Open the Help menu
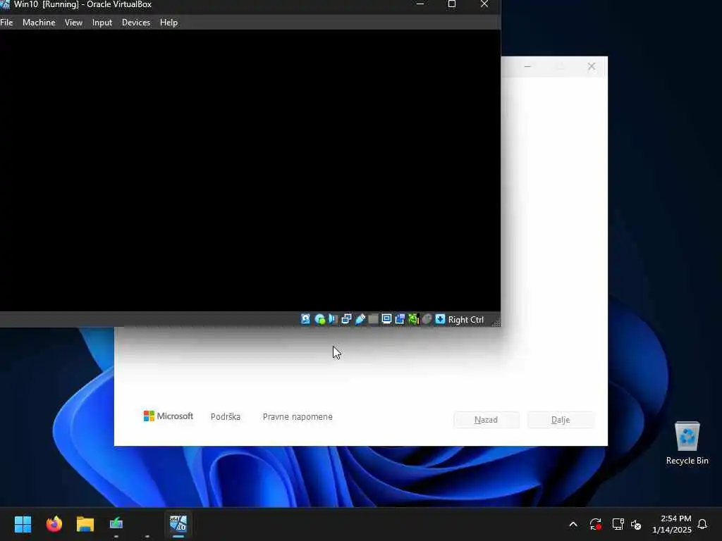Viewport: 722px width, 541px height. 169,22
